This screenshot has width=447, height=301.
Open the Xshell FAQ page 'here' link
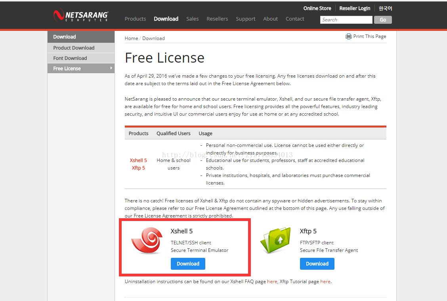pyautogui.click(x=272, y=282)
